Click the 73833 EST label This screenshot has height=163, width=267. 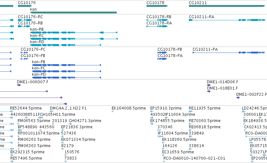(x=71, y=158)
